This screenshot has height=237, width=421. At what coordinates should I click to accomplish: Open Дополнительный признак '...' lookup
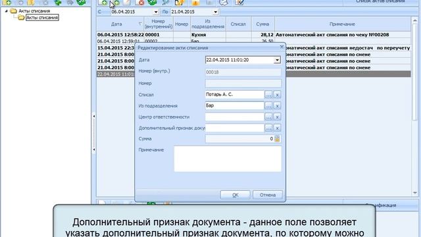tap(268, 128)
